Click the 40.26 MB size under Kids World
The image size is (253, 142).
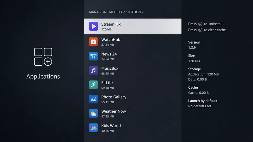108,131
